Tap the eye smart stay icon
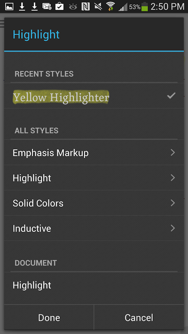 click(73, 7)
